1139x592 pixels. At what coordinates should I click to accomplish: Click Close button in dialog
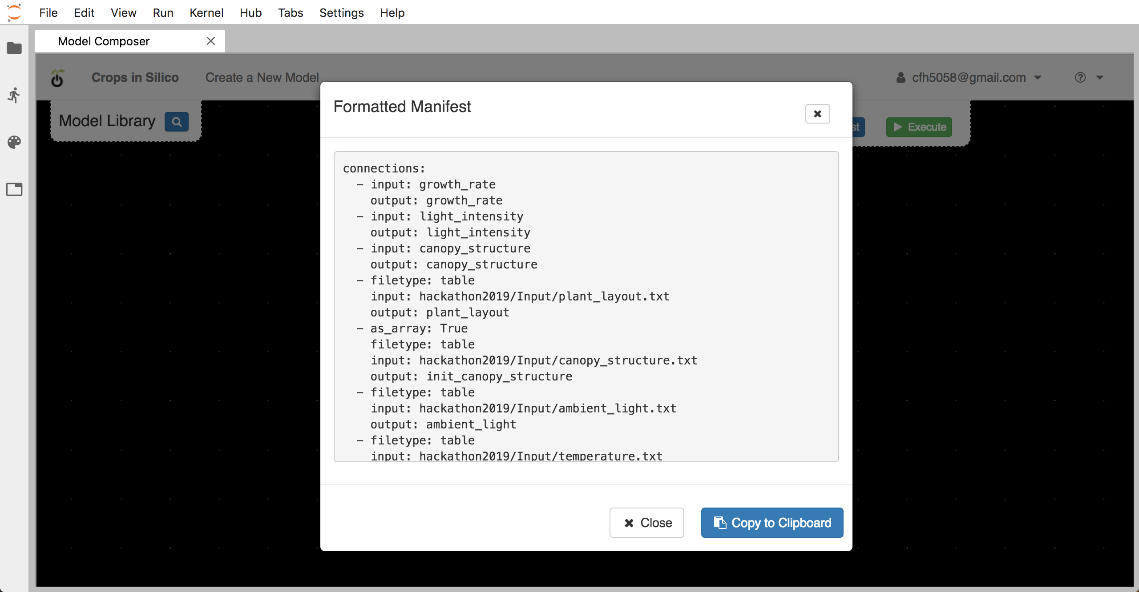click(x=647, y=523)
